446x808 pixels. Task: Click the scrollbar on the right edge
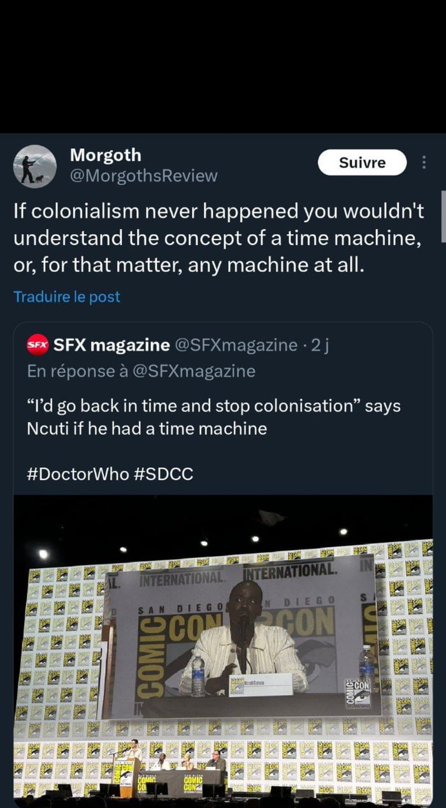coord(443,216)
